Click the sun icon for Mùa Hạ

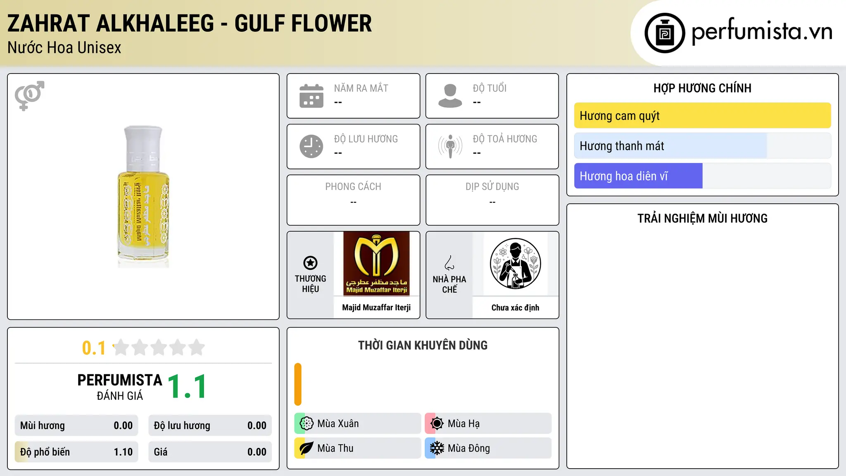(x=437, y=424)
